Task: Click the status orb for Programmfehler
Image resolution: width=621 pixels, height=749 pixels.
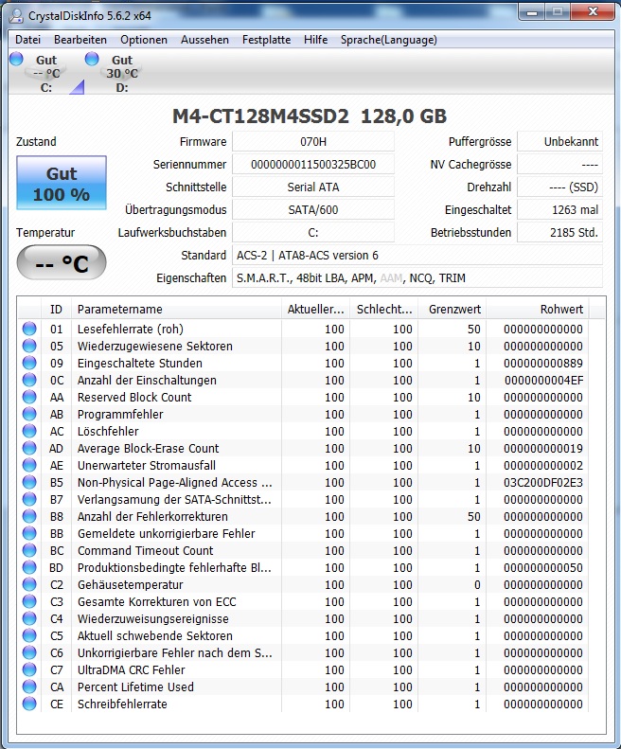Action: pos(29,414)
